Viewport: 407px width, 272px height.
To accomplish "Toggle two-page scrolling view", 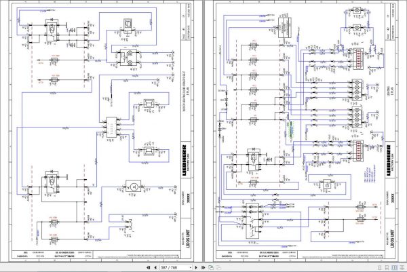I will (x=402, y=267).
